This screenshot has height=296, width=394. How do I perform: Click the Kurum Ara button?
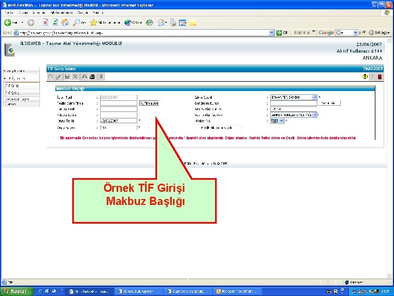(329, 103)
